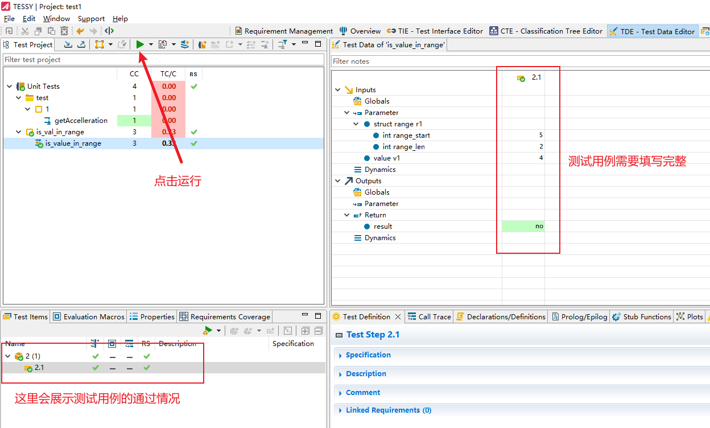The image size is (710, 428).
Task: Open the filter icon dropdown arrow
Action: [x=294, y=44]
